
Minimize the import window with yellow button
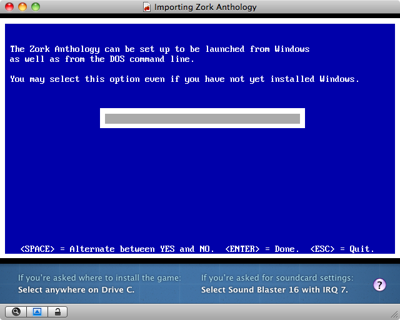22,7
